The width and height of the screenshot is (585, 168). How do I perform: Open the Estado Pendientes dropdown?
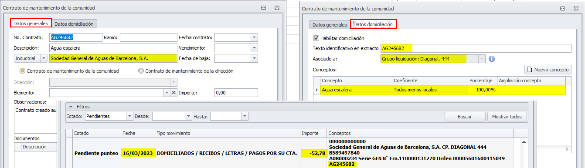click(x=129, y=116)
